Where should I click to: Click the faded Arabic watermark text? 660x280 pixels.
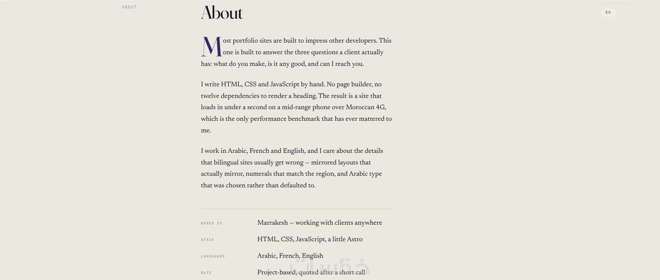[330, 266]
